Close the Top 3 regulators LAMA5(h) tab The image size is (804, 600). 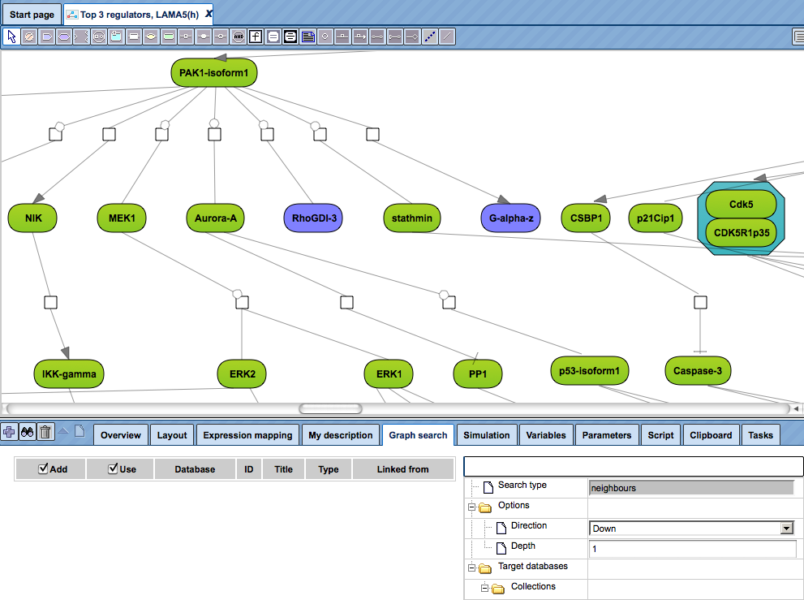pos(209,14)
